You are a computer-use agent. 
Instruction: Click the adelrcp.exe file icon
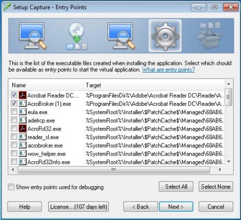pyautogui.click(x=23, y=120)
